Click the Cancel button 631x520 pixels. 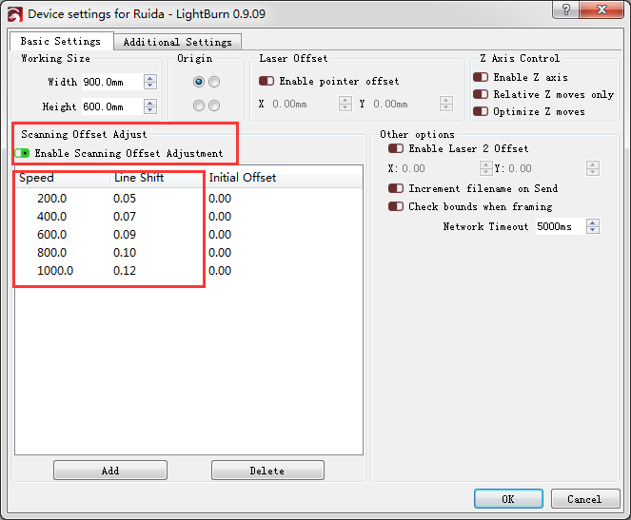click(585, 499)
